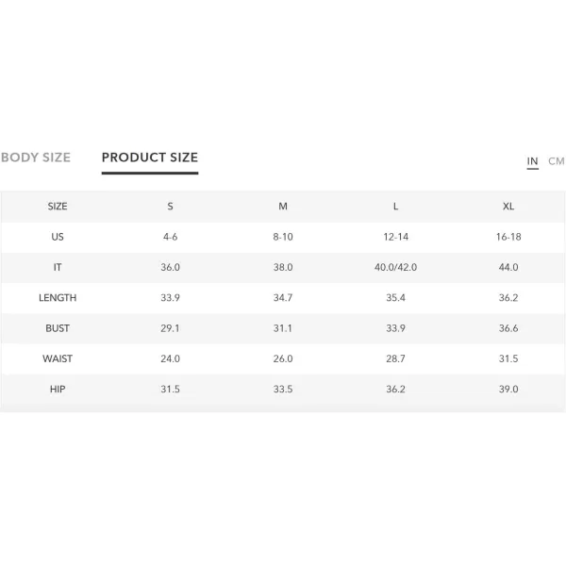Screen dimensions: 566x566
Task: Click the SIZE header label
Action: tap(58, 206)
